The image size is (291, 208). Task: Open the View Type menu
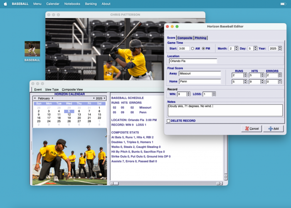click(x=52, y=89)
